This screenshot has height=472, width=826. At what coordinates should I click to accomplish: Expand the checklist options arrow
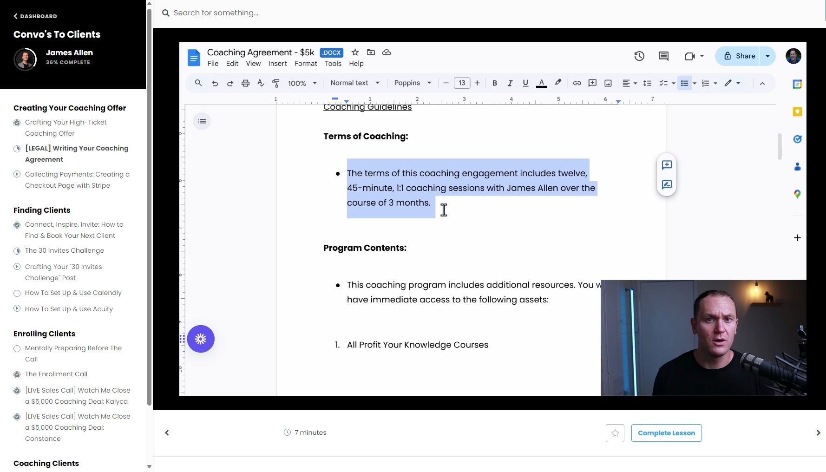[674, 83]
